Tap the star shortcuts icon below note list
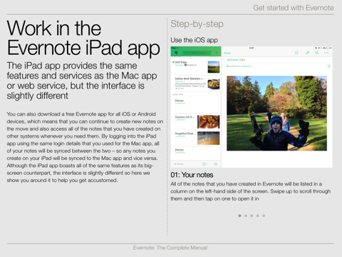The image size is (342, 257). point(216,164)
